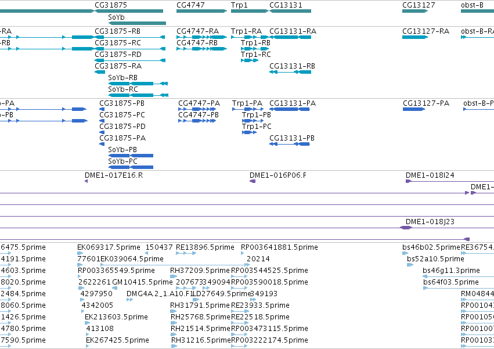The image size is (494, 349).
Task: Click EST RP003365549.5prime
Action: coord(81,276)
